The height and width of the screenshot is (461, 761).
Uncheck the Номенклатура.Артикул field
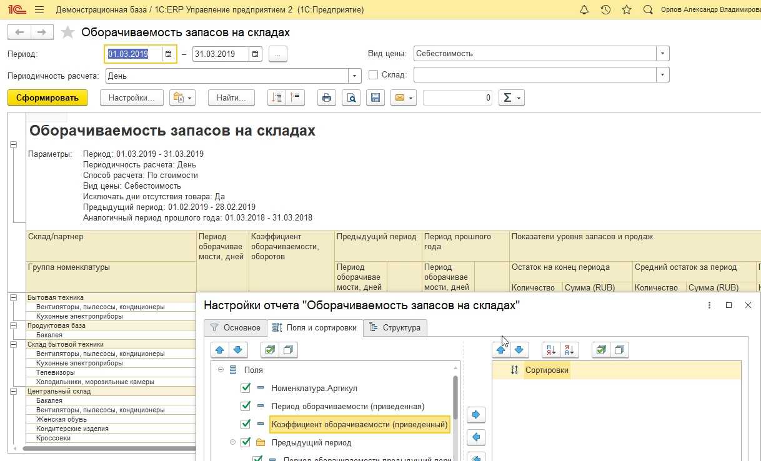246,389
